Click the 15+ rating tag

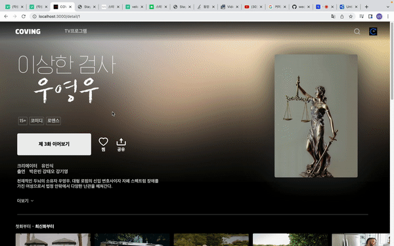(22, 121)
